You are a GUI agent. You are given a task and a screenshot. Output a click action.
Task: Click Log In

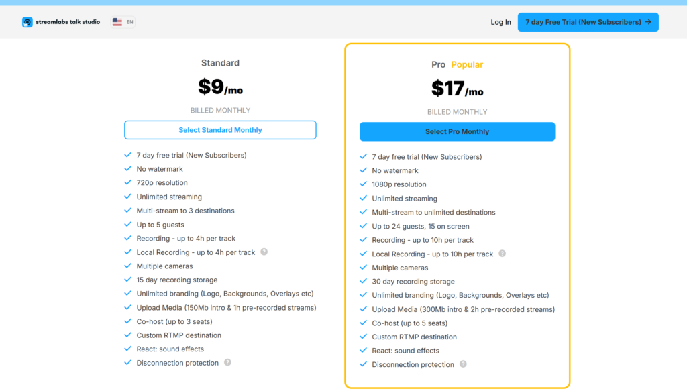click(x=500, y=21)
